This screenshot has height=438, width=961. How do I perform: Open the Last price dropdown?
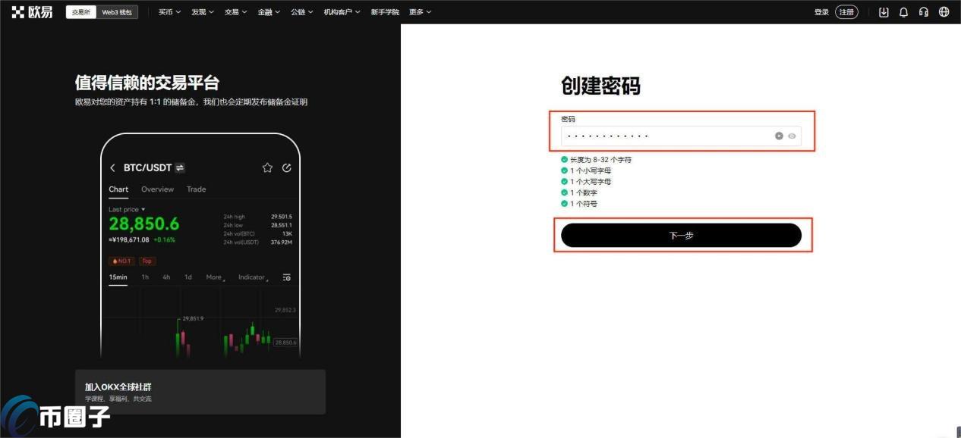(x=127, y=209)
